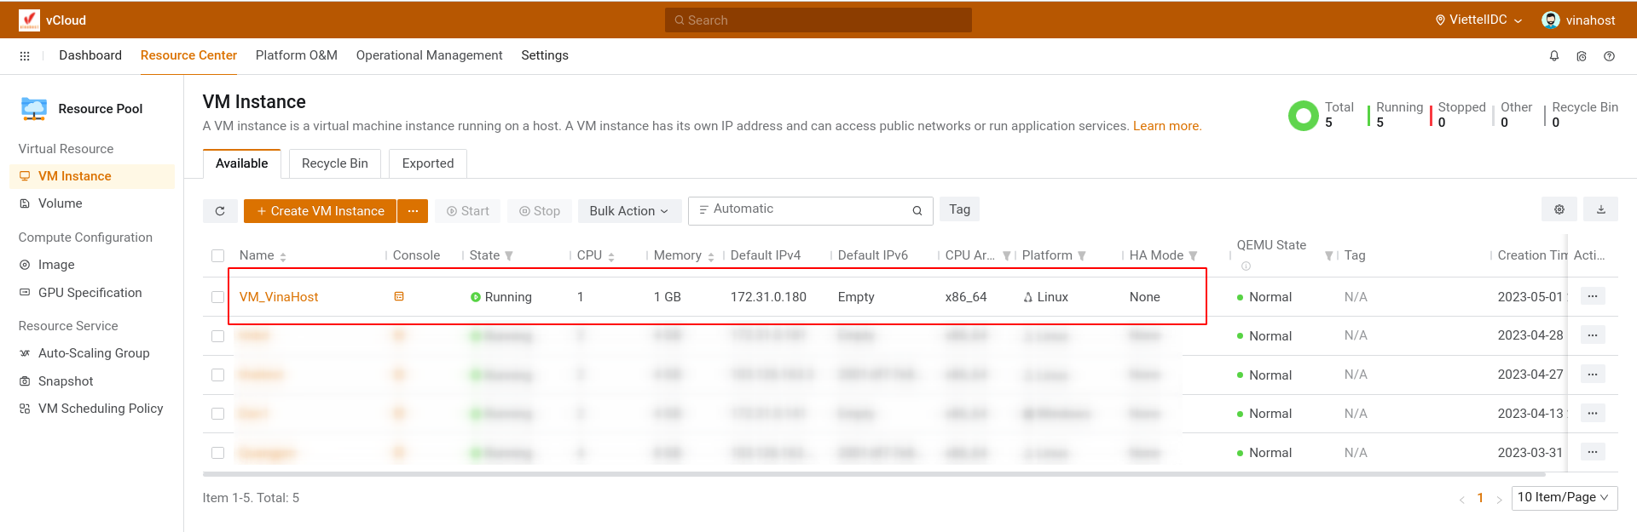The width and height of the screenshot is (1637, 532).
Task: Check the last VM row checkbox
Action: (217, 453)
